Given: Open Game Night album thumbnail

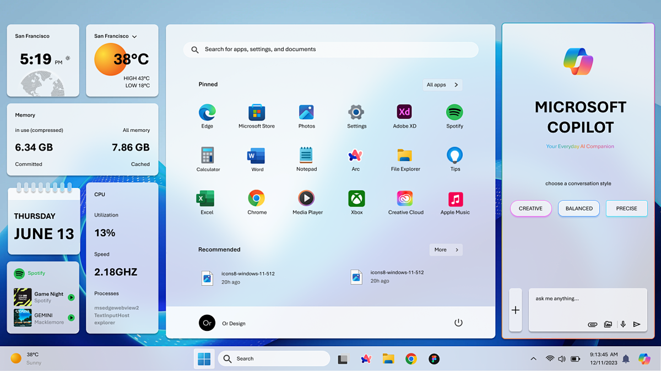Looking at the screenshot, I should point(23,297).
